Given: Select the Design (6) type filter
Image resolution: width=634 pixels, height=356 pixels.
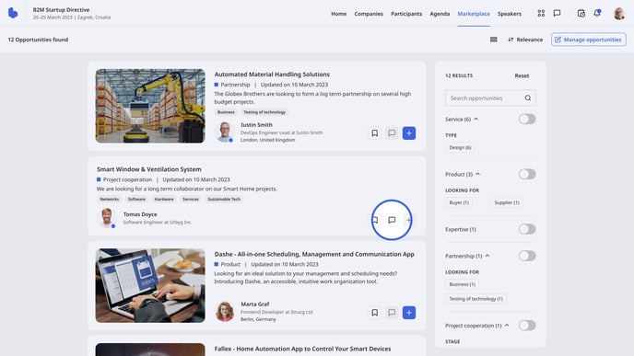Looking at the screenshot, I should point(460,148).
